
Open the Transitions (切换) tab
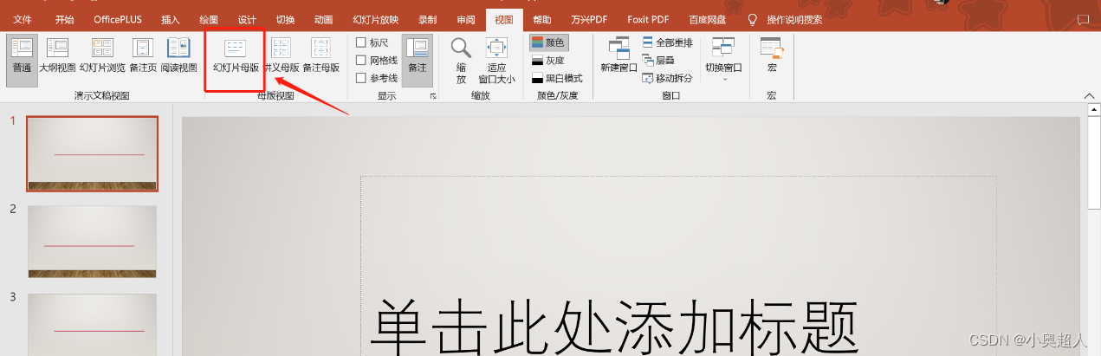tap(285, 19)
